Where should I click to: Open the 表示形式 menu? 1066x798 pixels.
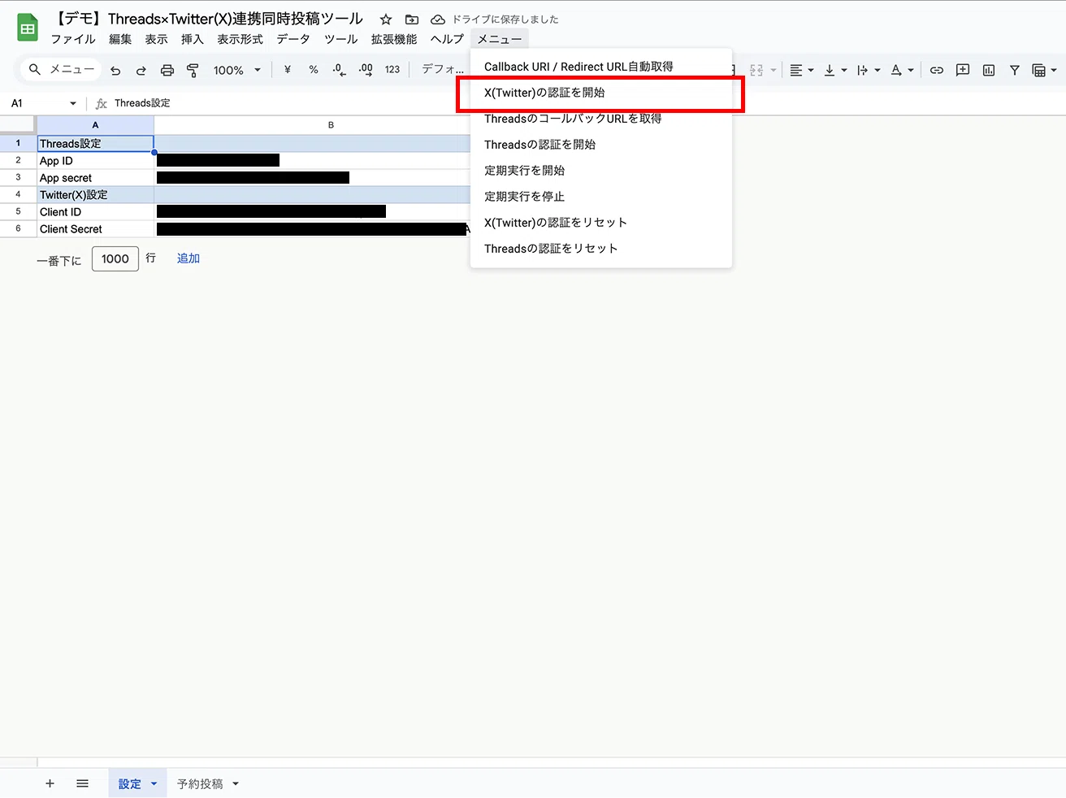pos(240,39)
